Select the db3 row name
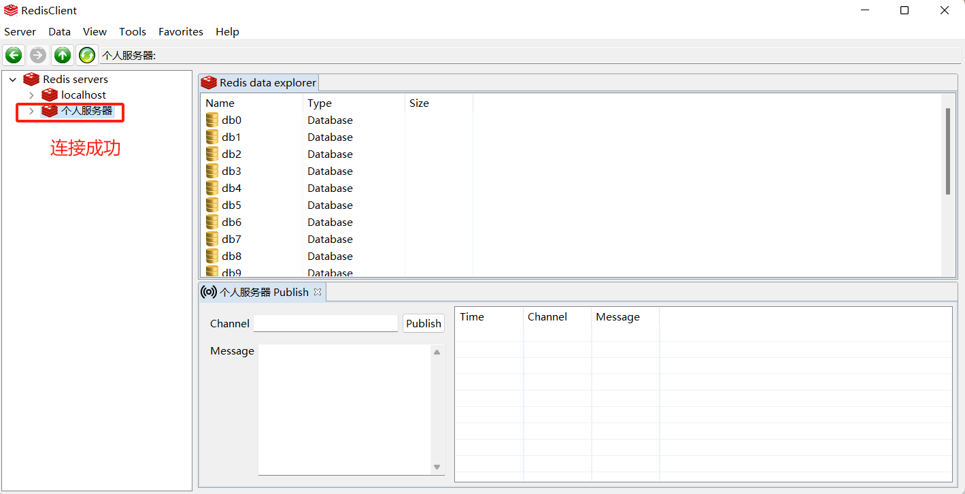The image size is (965, 494). pyautogui.click(x=231, y=171)
